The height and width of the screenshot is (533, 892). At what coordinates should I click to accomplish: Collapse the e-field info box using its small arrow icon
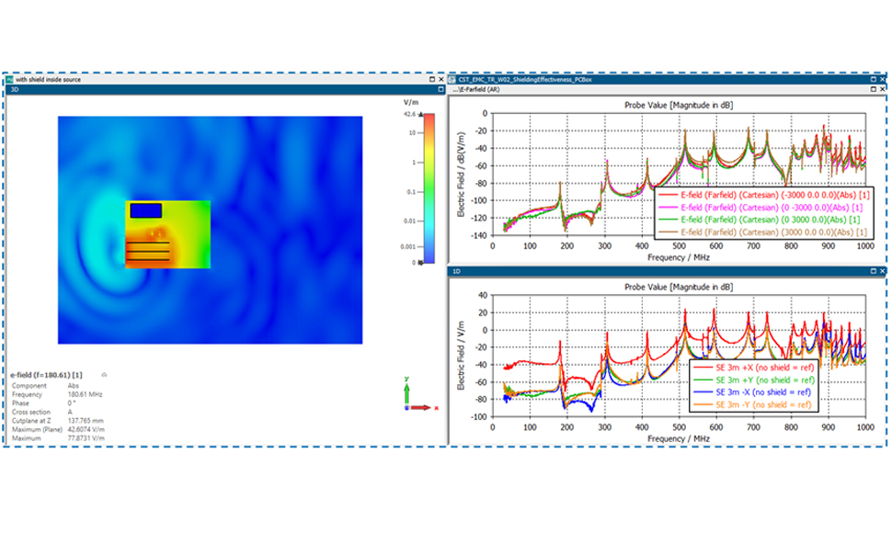coord(104,375)
